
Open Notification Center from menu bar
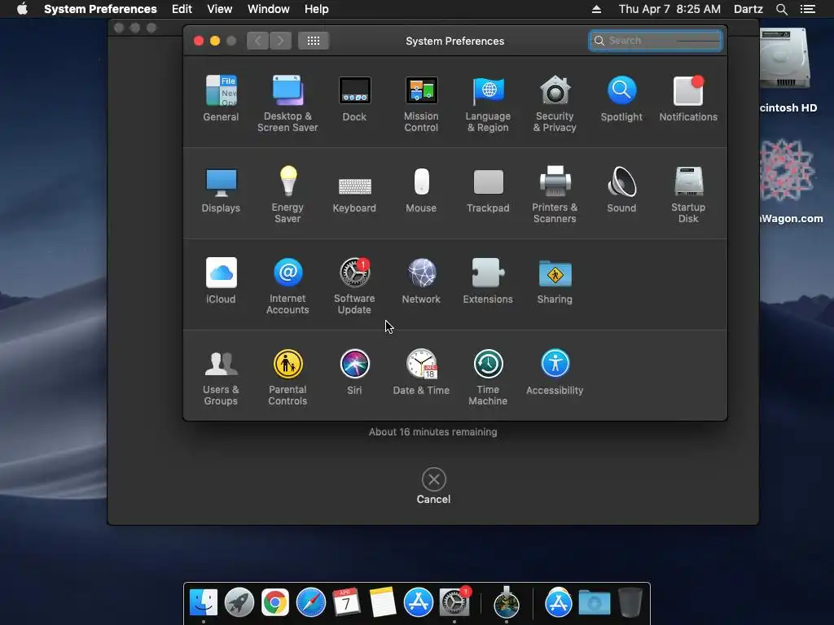(808, 9)
